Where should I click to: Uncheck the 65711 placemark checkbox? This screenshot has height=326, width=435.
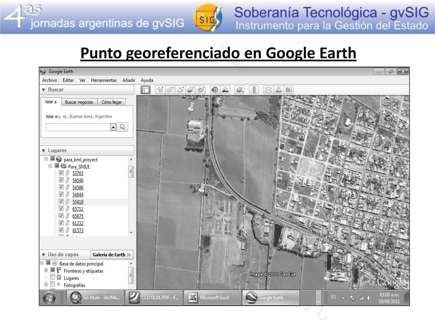[61, 209]
